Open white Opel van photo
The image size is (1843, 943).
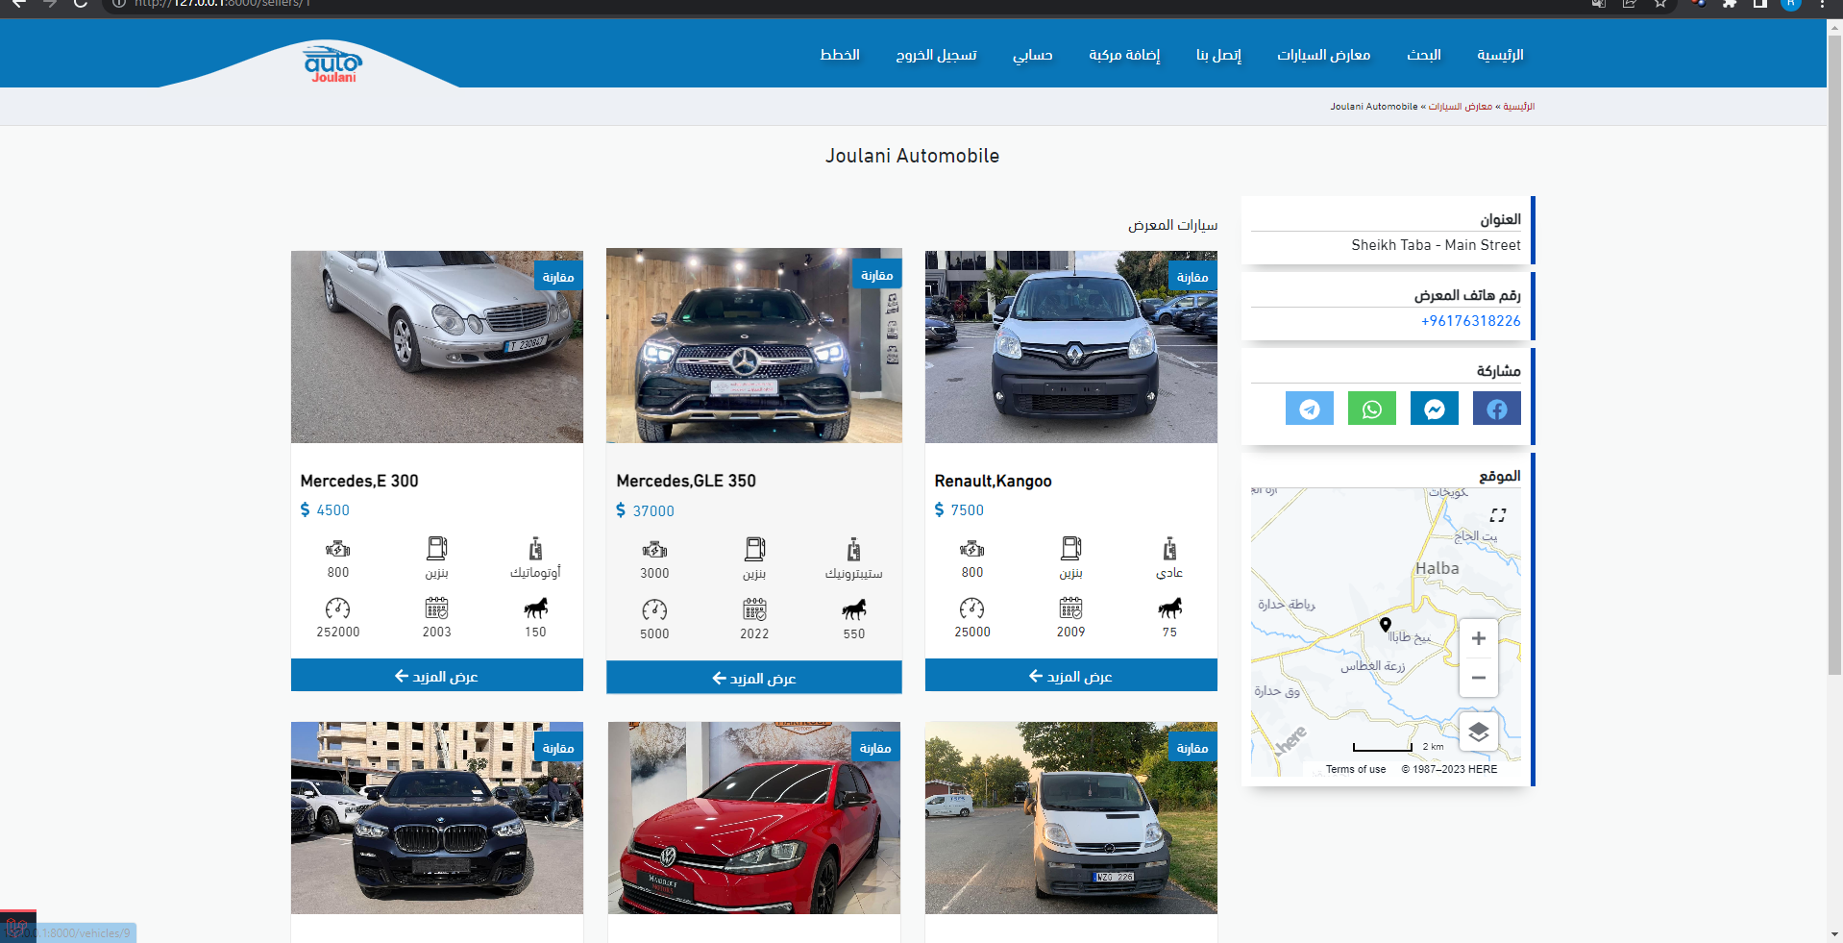pos(1071,818)
